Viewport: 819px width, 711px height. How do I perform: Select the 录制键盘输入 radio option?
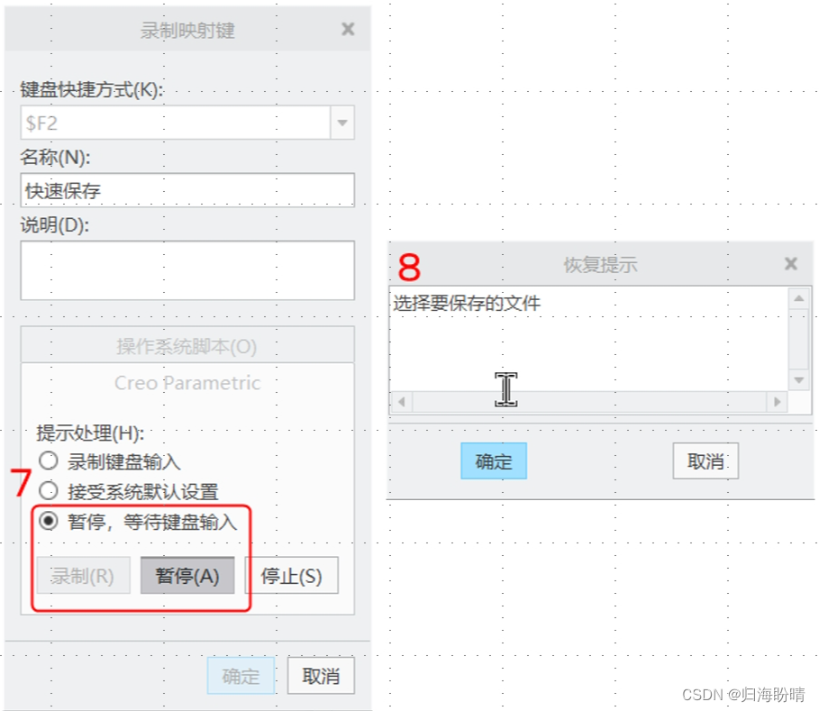[49, 462]
